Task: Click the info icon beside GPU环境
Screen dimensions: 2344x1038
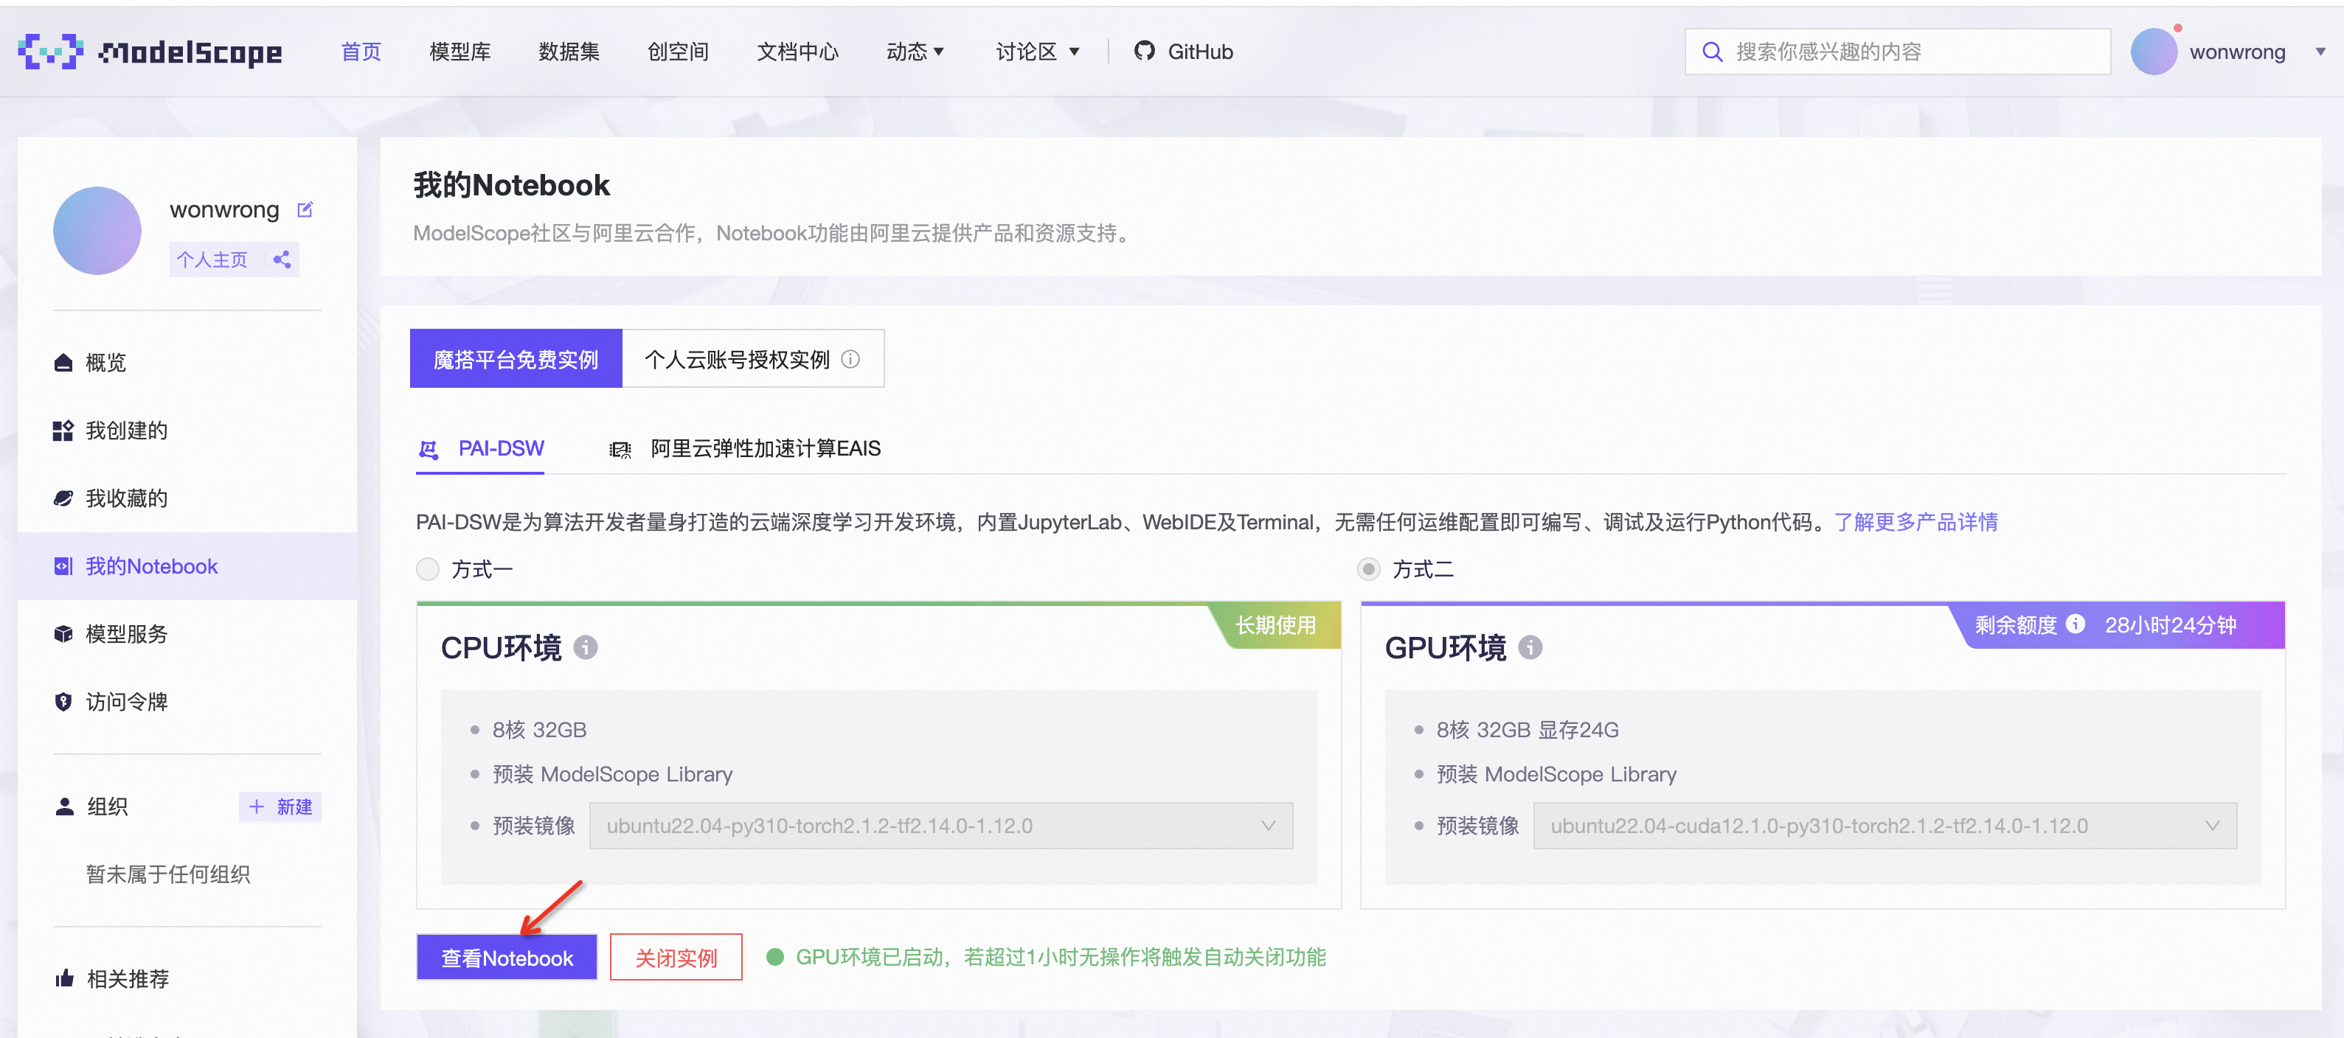Action: pos(1531,648)
